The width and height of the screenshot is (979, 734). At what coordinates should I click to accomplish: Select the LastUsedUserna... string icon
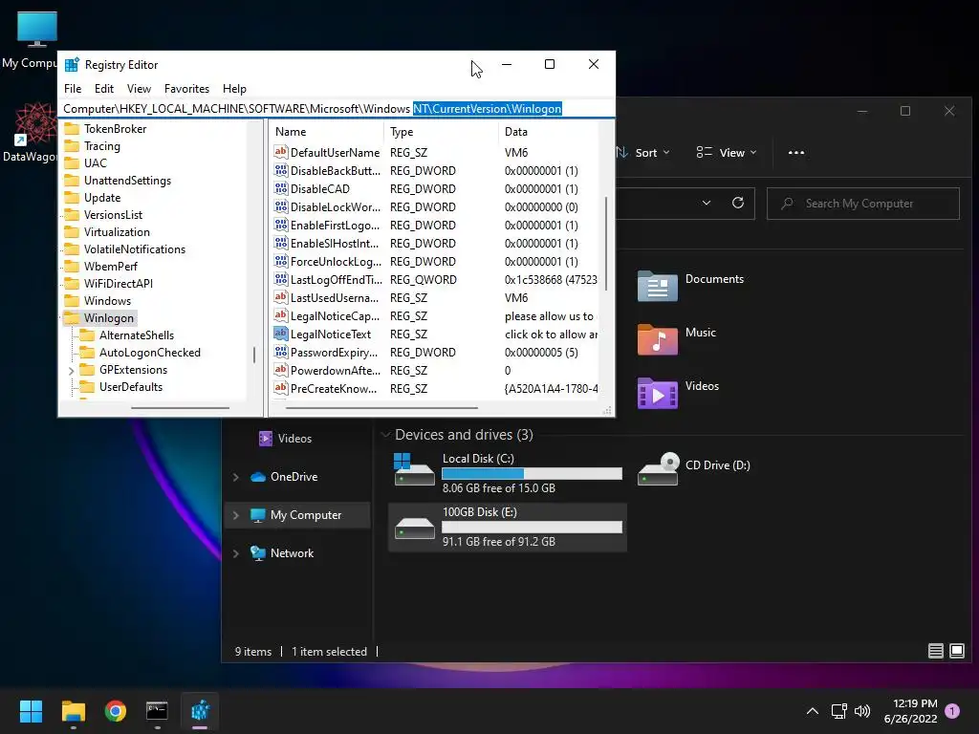281,296
